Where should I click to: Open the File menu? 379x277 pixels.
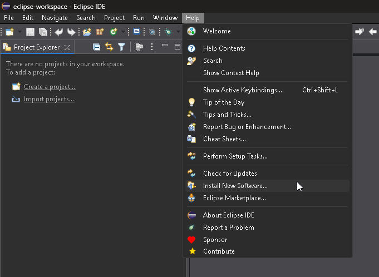[x=9, y=18]
